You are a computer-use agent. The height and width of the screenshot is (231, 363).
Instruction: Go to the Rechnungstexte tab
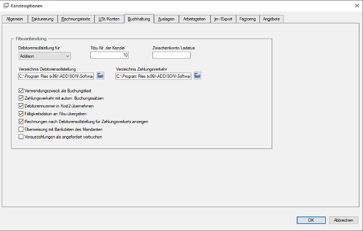[76, 19]
